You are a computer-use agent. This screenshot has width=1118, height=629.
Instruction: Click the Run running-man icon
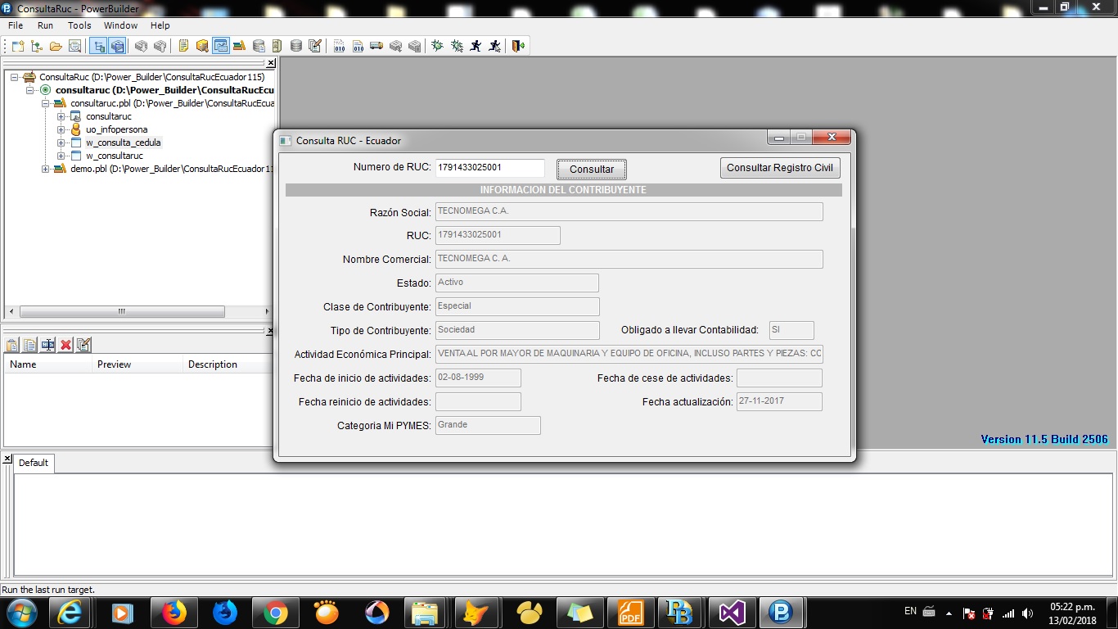(x=476, y=46)
